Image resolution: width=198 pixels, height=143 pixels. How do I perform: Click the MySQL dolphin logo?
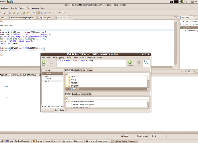(x=147, y=63)
